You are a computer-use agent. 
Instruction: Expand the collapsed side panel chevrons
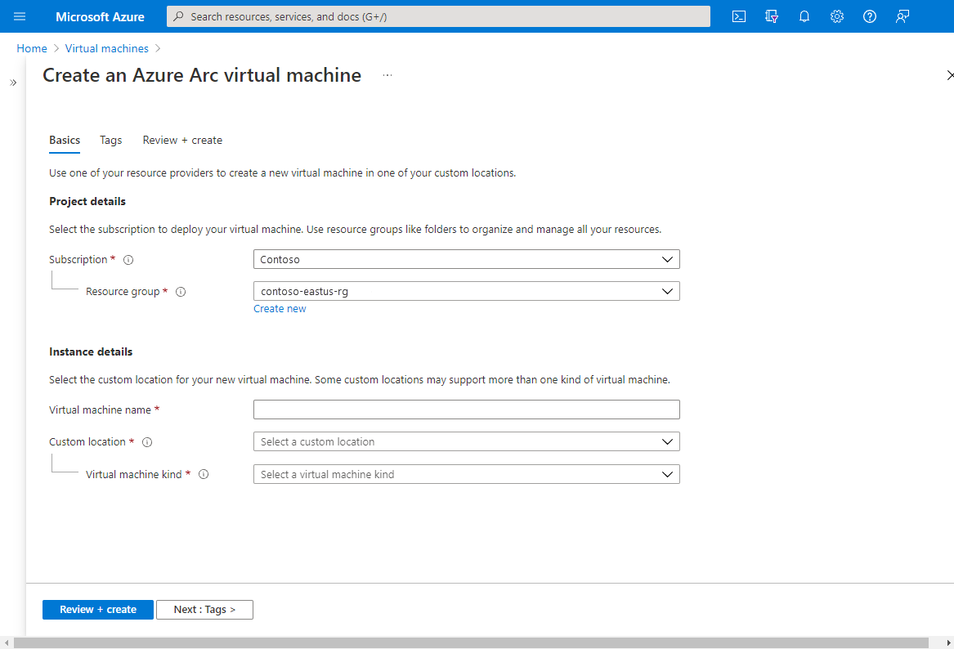pyautogui.click(x=13, y=83)
